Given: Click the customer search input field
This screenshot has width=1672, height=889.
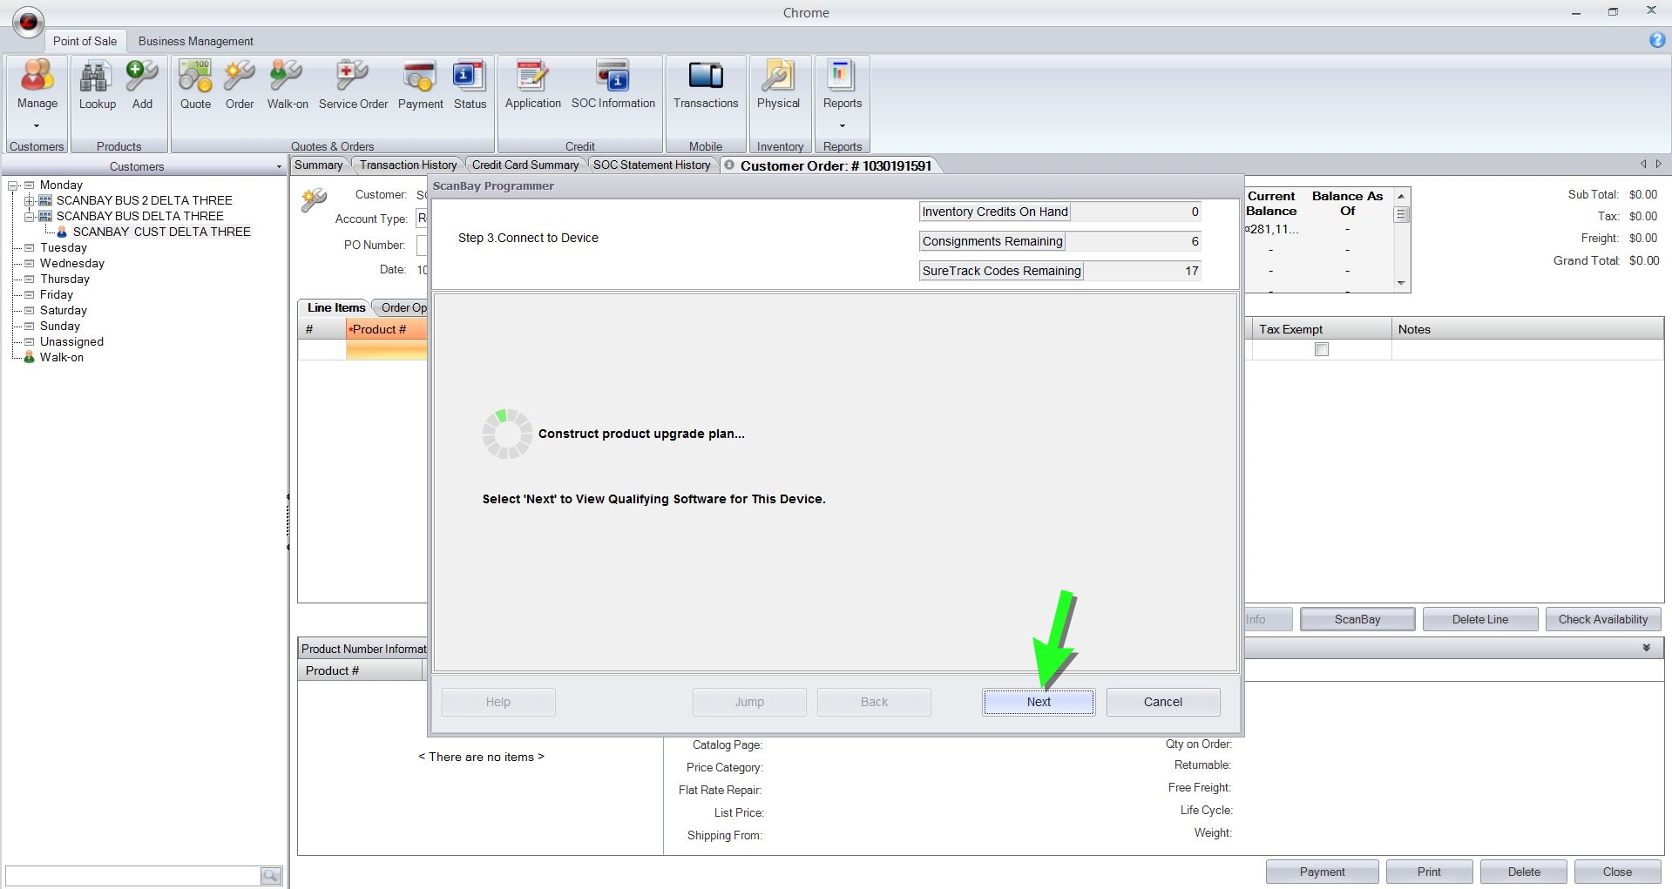Looking at the screenshot, I should tap(132, 875).
